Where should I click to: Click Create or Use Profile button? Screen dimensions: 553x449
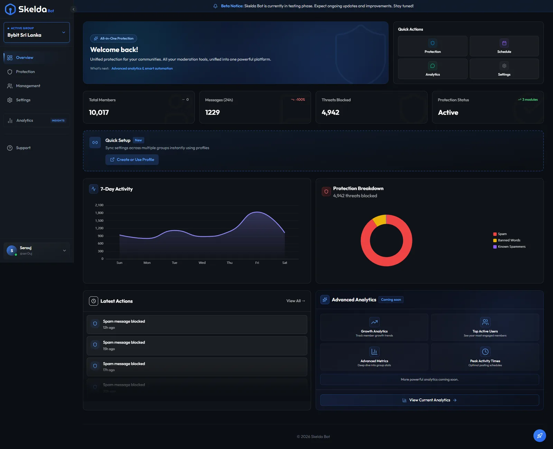132,159
